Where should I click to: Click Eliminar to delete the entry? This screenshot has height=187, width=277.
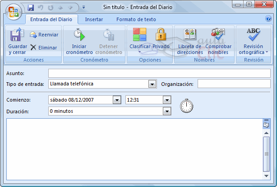coord(44,47)
